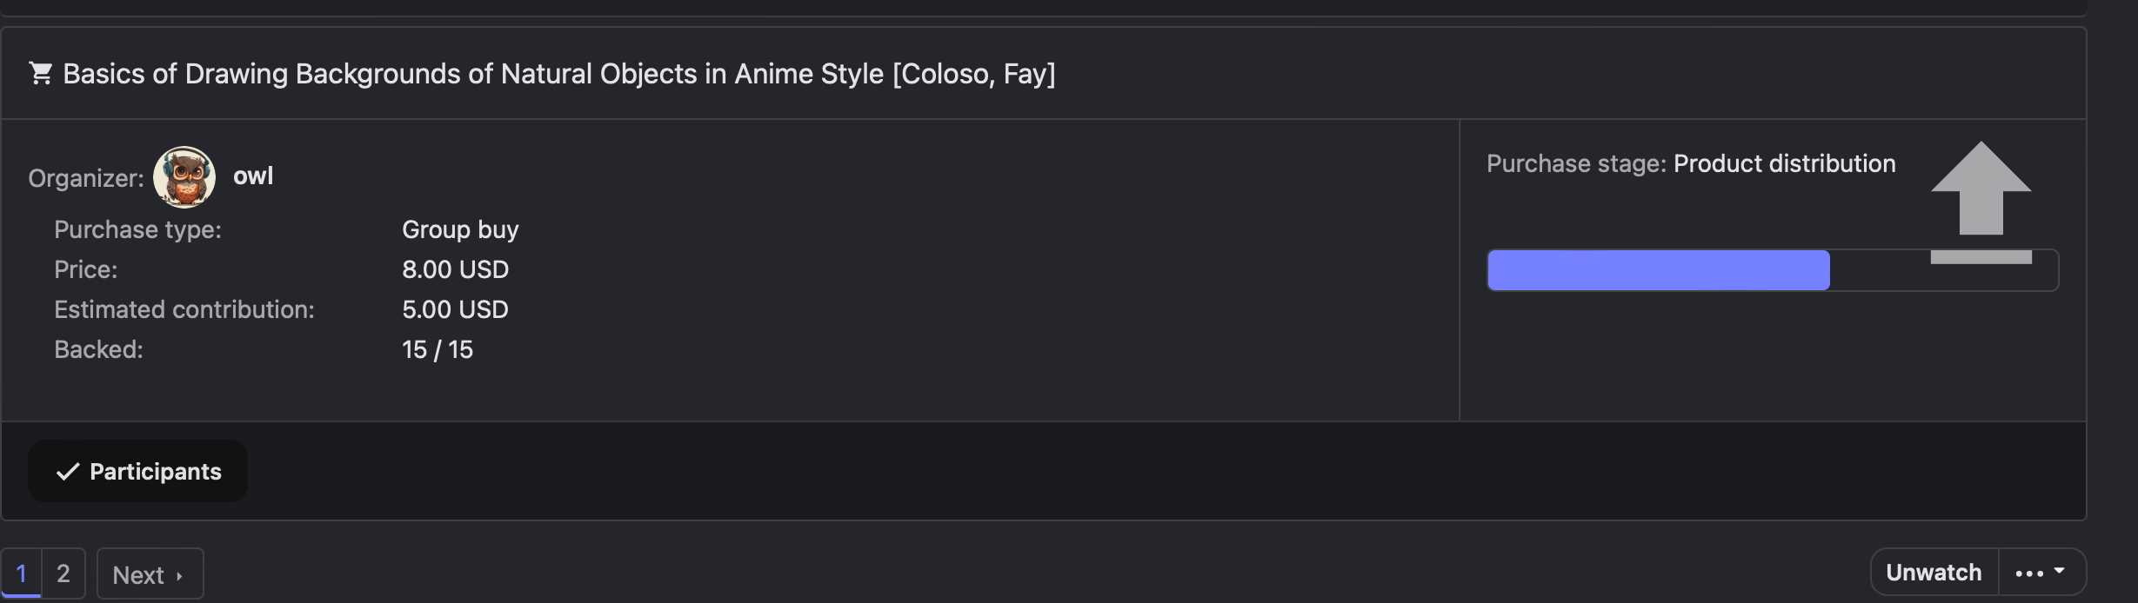Go to page 2
Screen dimensions: 2138x603
pyautogui.click(x=63, y=573)
